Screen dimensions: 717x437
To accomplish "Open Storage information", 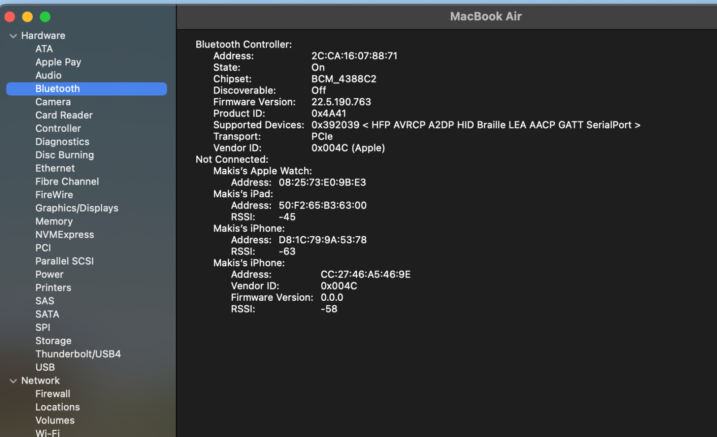I will (x=53, y=341).
